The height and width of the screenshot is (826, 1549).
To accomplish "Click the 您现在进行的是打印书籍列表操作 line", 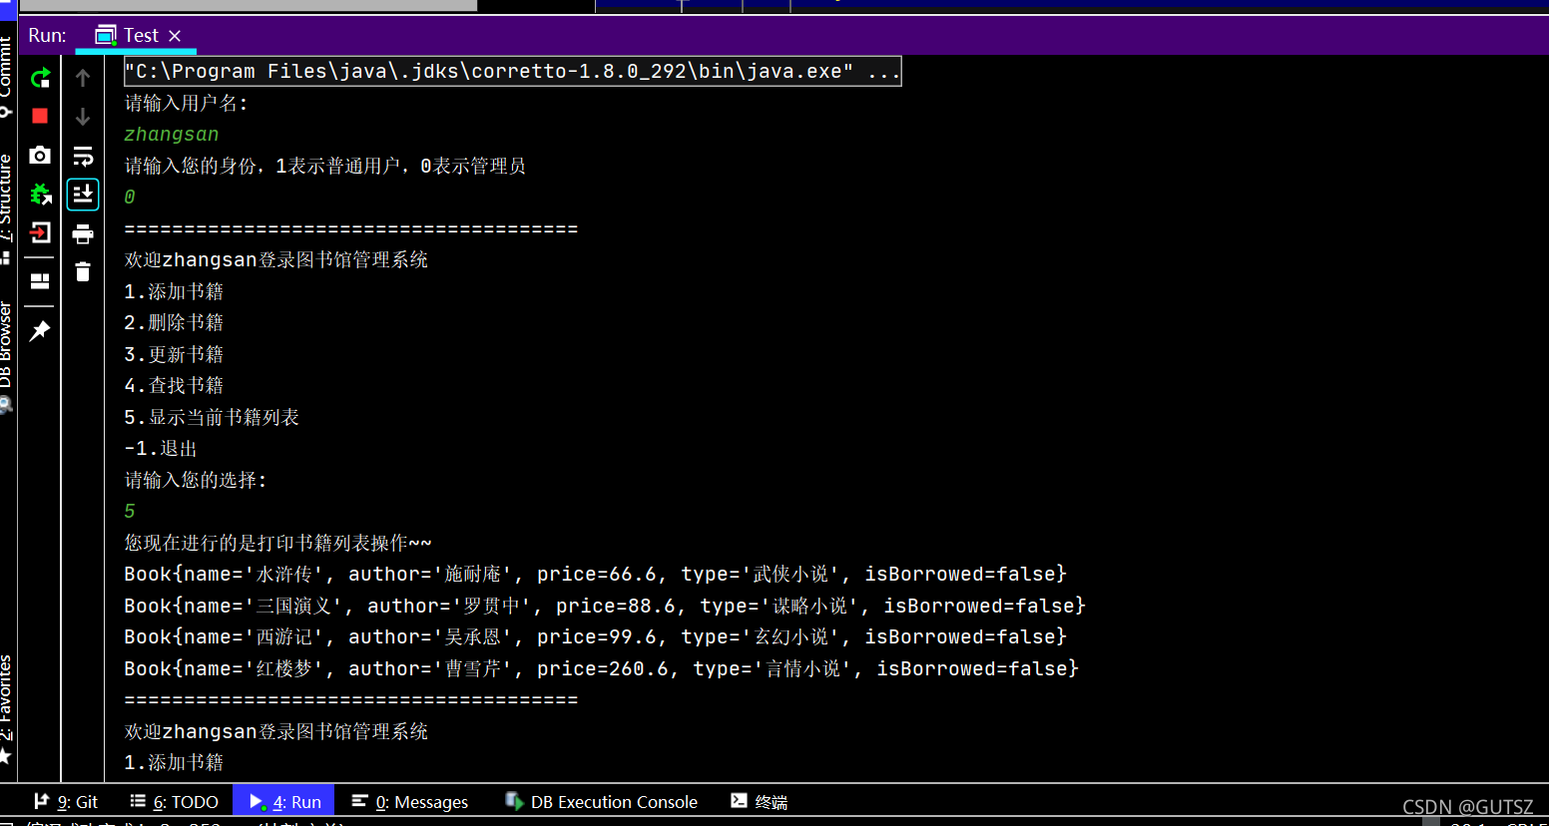I will click(277, 543).
